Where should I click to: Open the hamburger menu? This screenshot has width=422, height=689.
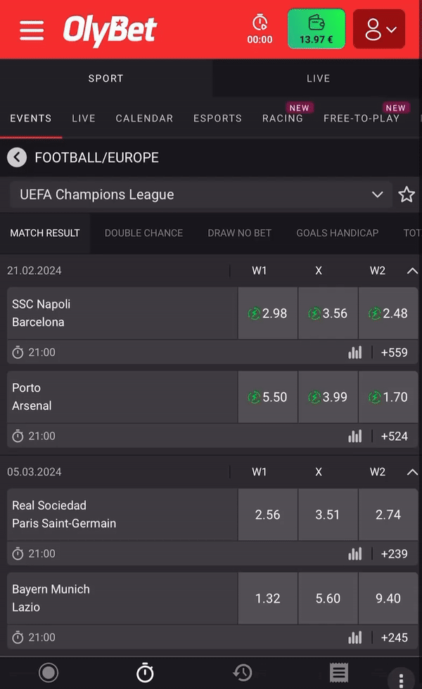pos(32,30)
